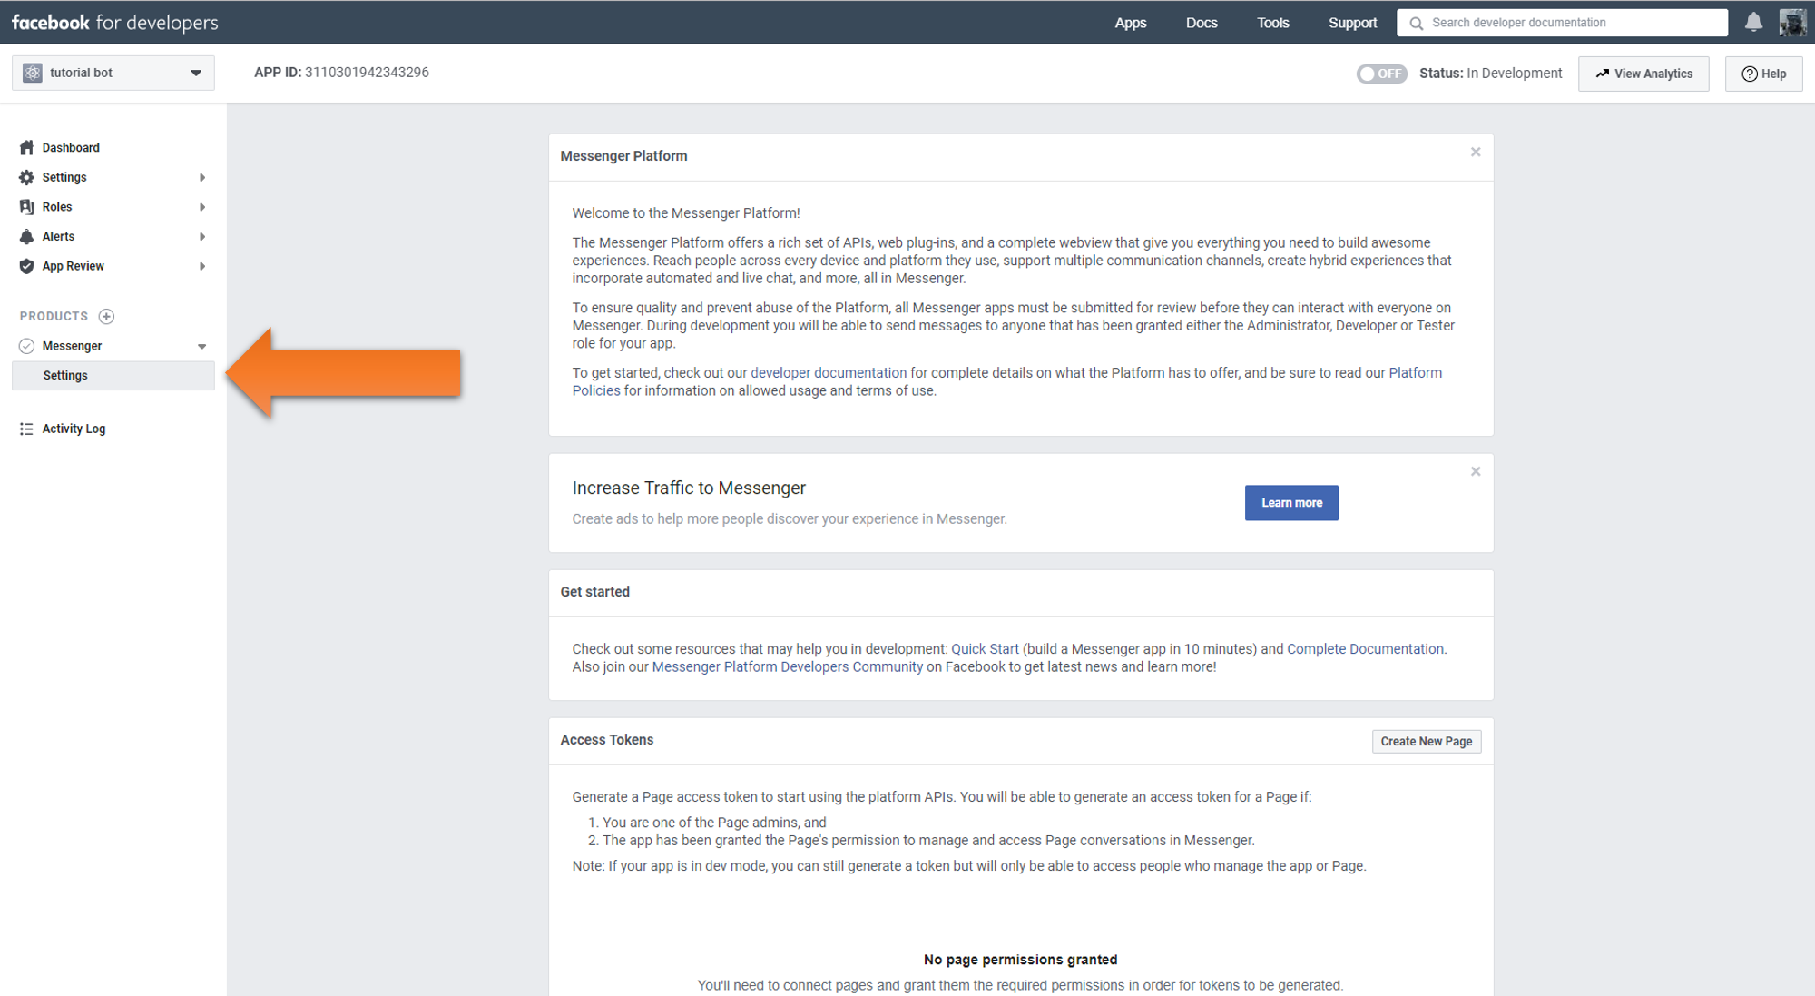Click the Alerts bell icon in sidebar
This screenshot has height=996, width=1815.
26,236
